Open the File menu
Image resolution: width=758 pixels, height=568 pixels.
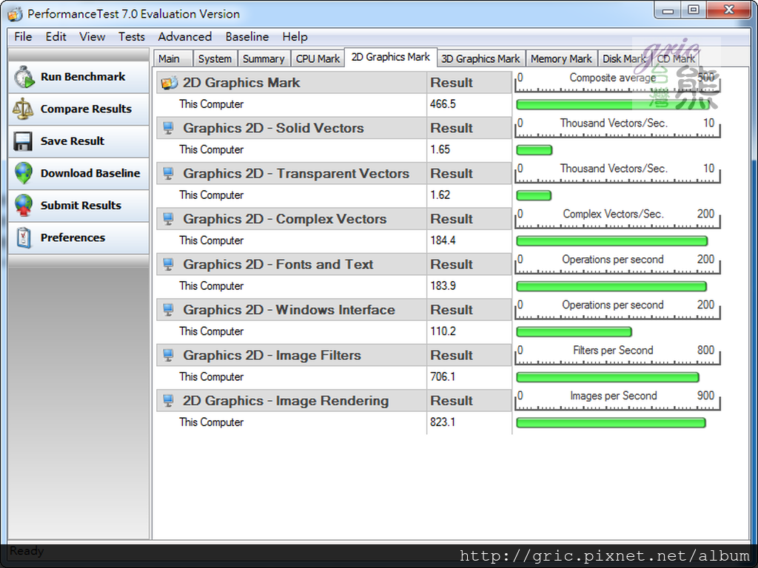point(23,37)
